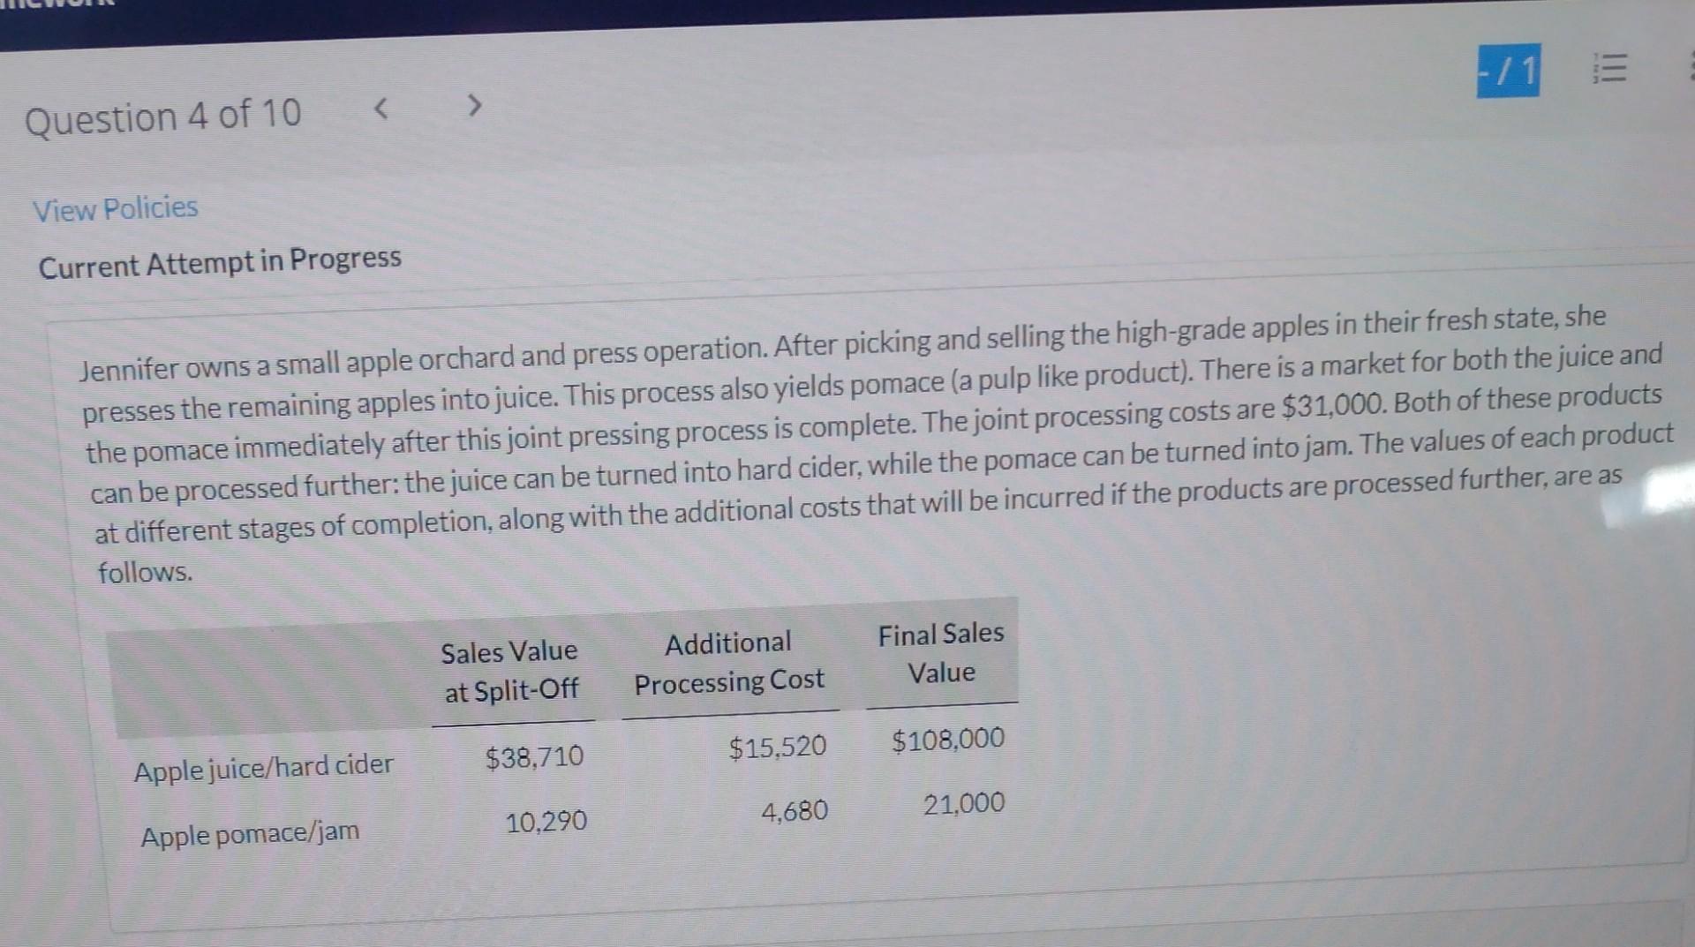This screenshot has height=947, width=1695.
Task: Select the Final Sales Value header
Action: coord(941,653)
